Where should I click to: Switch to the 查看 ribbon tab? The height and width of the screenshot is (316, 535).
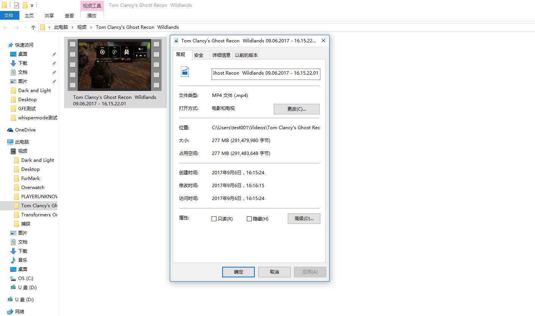pos(69,16)
